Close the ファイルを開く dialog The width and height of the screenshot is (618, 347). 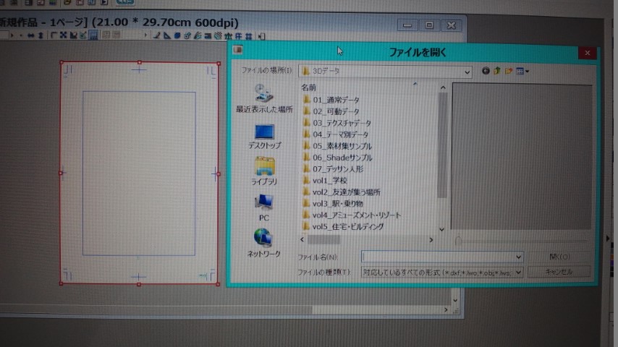(588, 53)
